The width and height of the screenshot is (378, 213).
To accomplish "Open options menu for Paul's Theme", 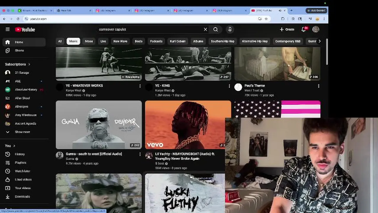I will coord(319,86).
